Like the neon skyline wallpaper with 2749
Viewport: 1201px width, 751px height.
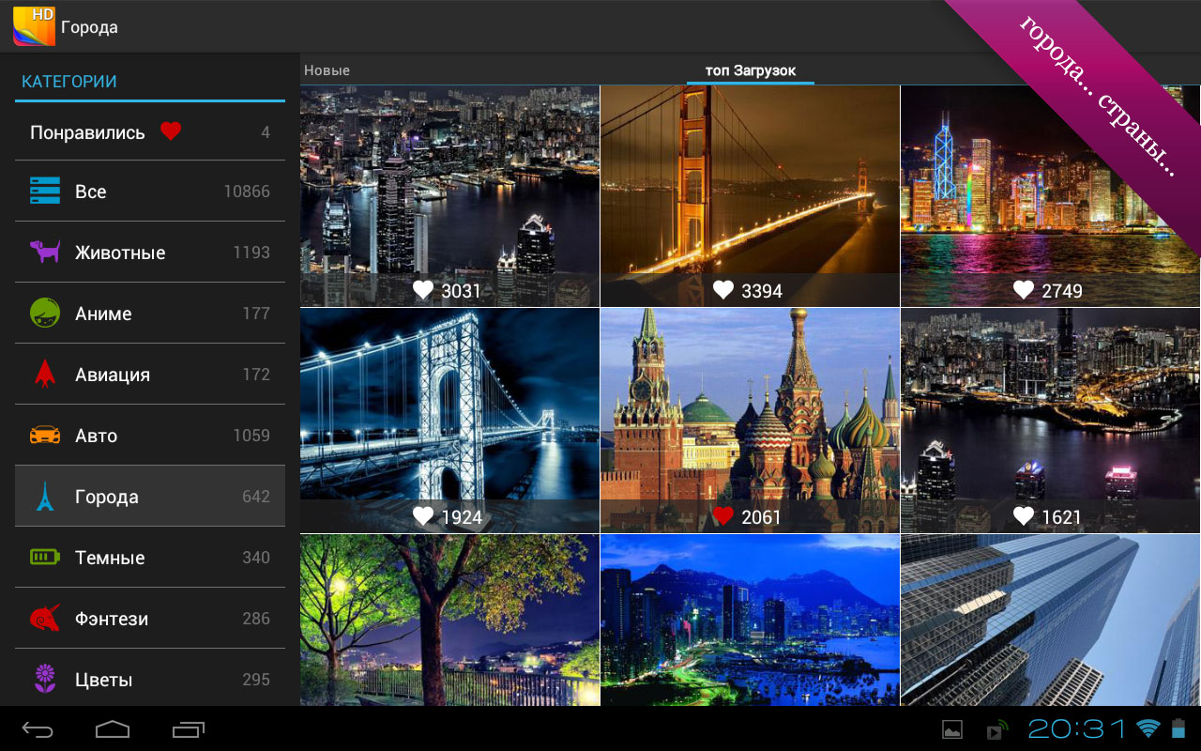[1023, 290]
